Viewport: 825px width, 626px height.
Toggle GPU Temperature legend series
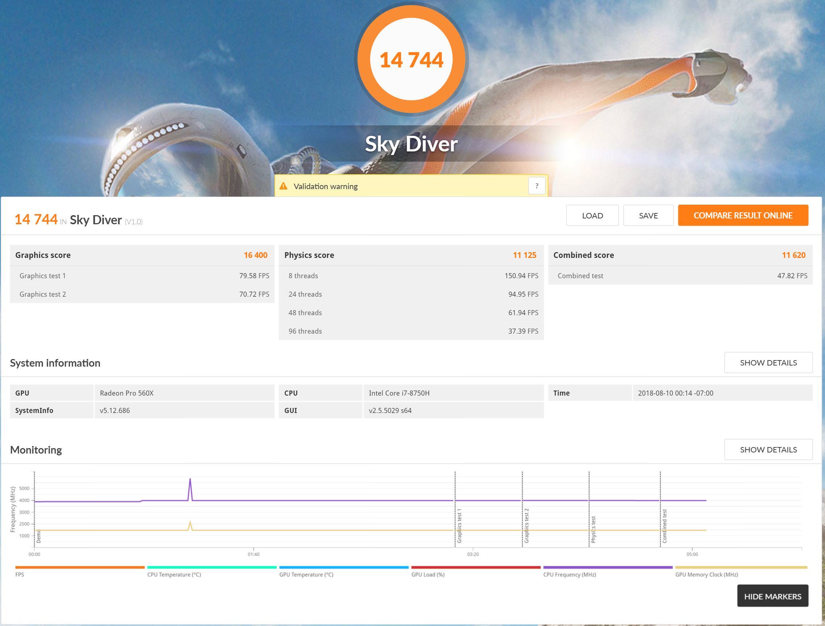[306, 575]
